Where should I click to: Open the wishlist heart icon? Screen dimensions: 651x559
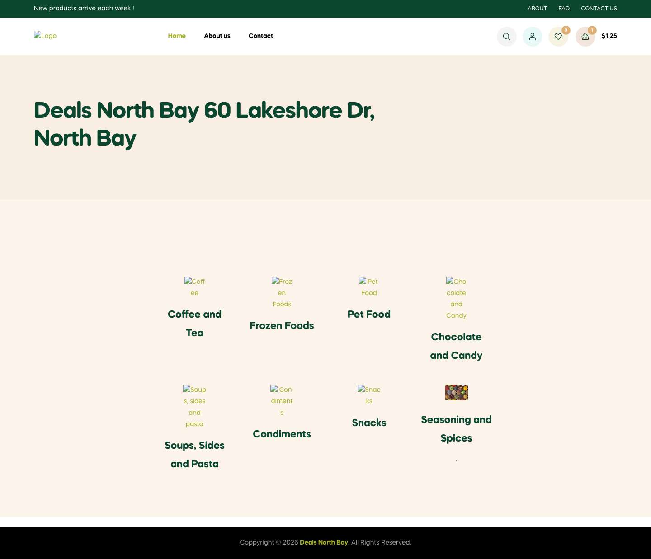(x=558, y=36)
